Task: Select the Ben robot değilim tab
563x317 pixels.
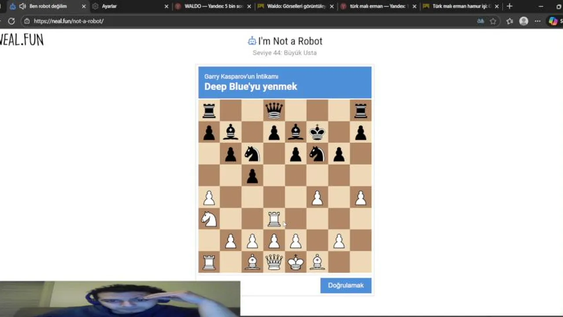Action: (48, 6)
